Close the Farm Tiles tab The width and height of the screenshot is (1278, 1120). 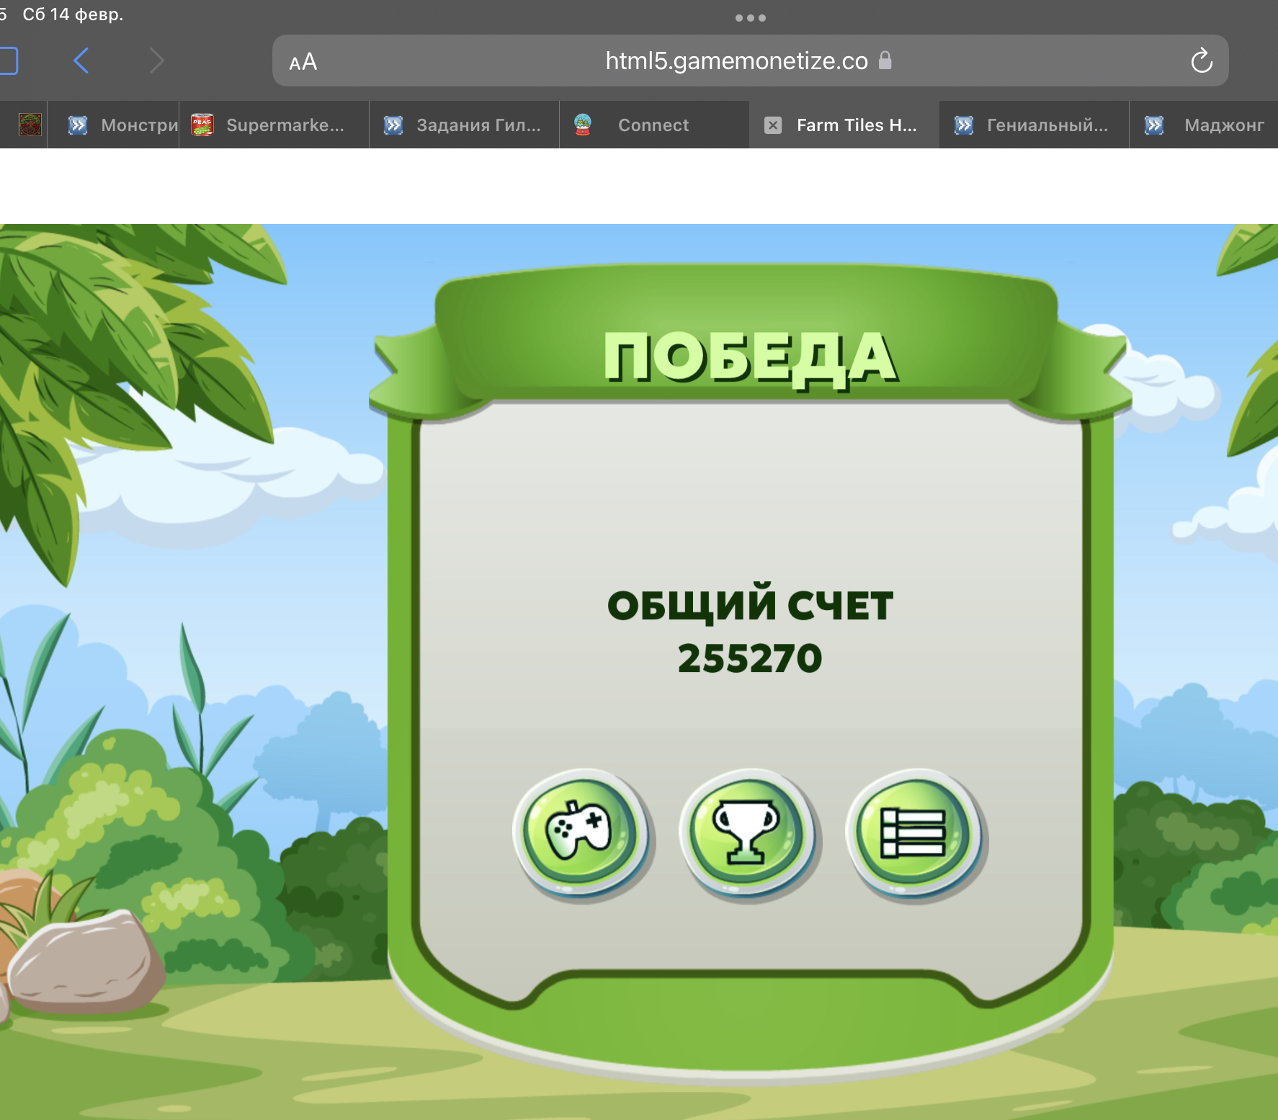tap(773, 125)
